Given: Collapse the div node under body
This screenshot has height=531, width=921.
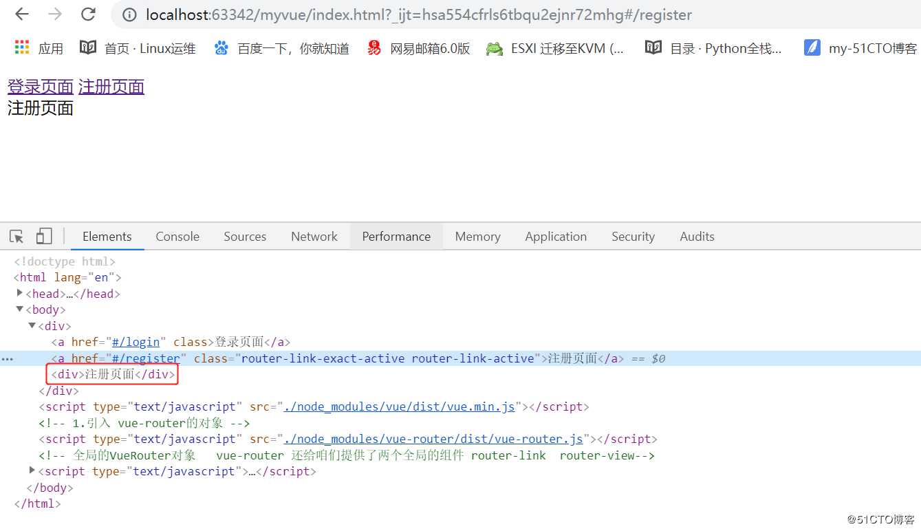Looking at the screenshot, I should [32, 325].
